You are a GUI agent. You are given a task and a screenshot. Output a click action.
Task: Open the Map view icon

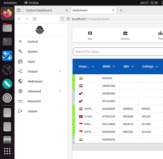tap(90, 33)
